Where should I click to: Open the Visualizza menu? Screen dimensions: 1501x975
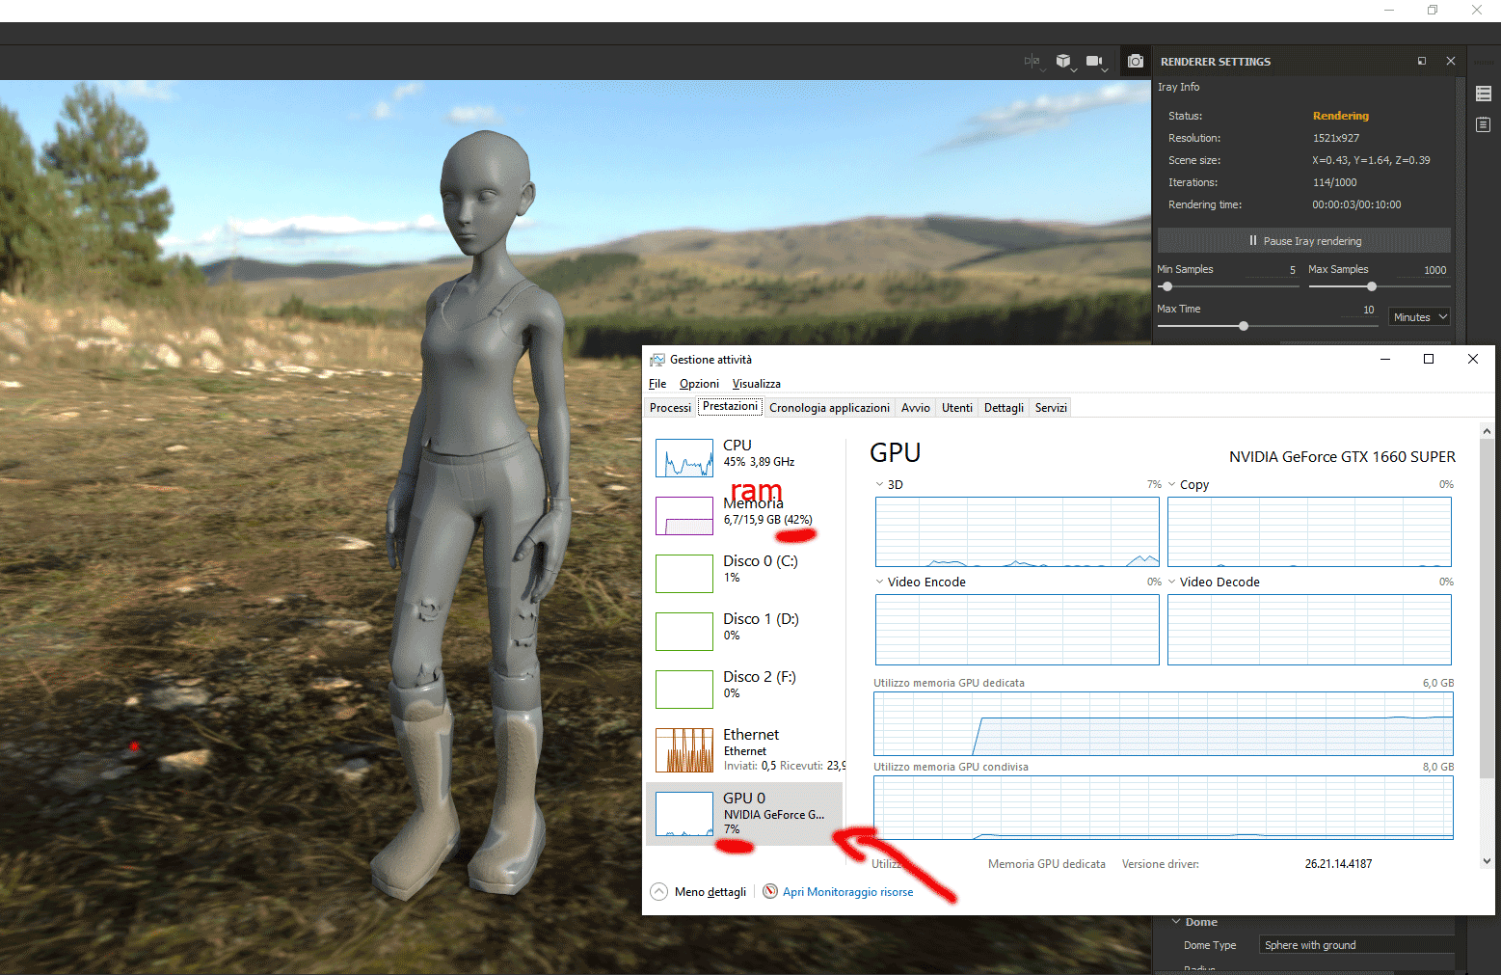point(757,384)
